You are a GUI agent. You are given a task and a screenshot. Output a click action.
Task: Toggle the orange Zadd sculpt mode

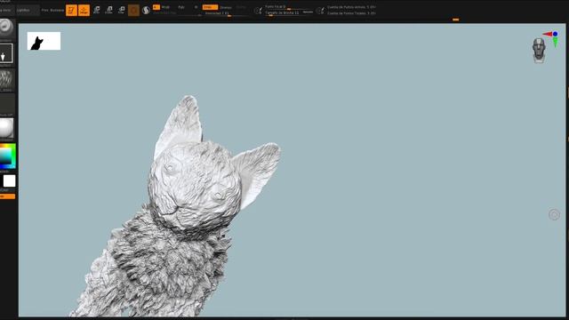[210, 7]
